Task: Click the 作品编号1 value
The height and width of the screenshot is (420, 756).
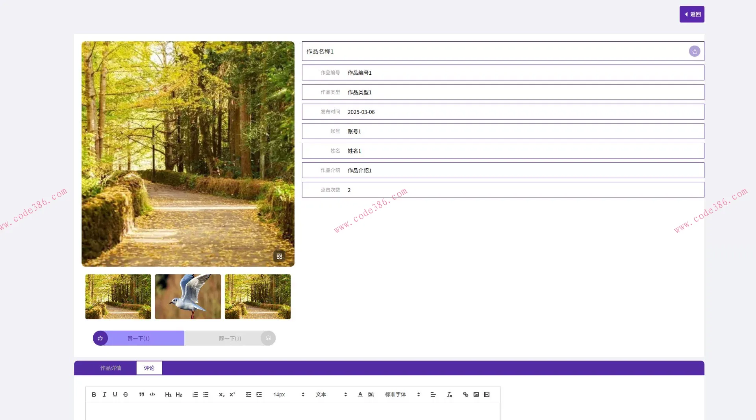Action: tap(359, 73)
